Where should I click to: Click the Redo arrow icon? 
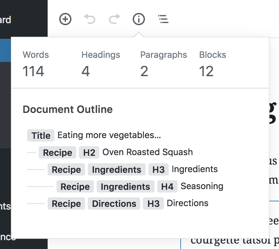pos(114,19)
